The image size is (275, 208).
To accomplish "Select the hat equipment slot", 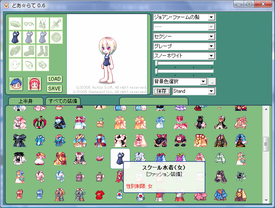I will (15, 24).
